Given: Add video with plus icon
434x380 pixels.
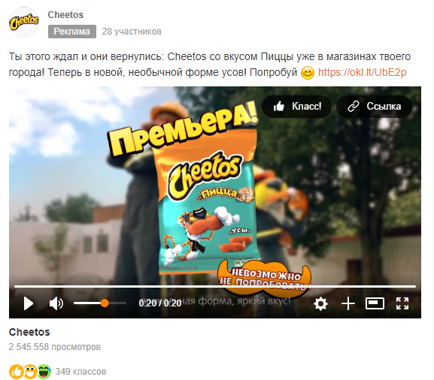Looking at the screenshot, I should coord(348,303).
